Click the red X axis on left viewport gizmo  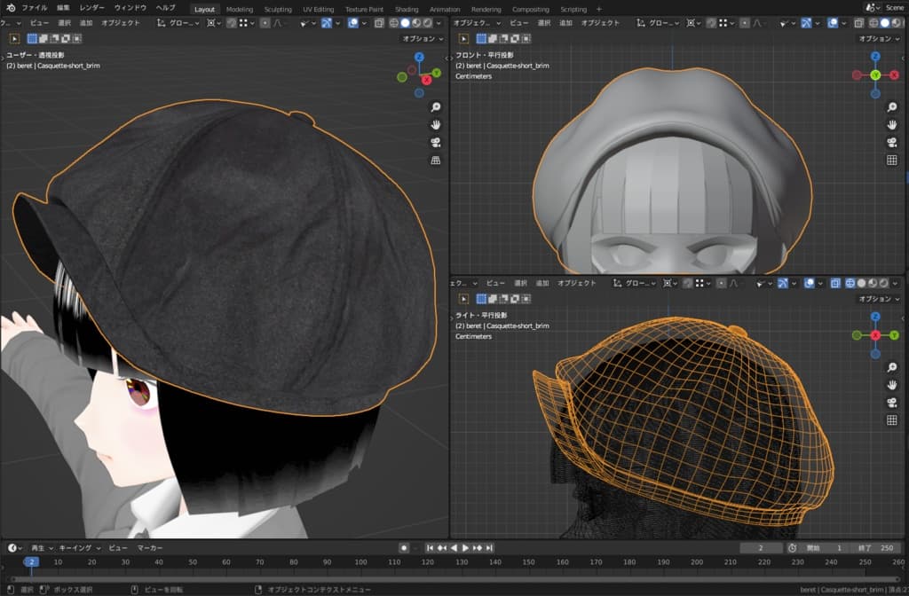click(427, 80)
